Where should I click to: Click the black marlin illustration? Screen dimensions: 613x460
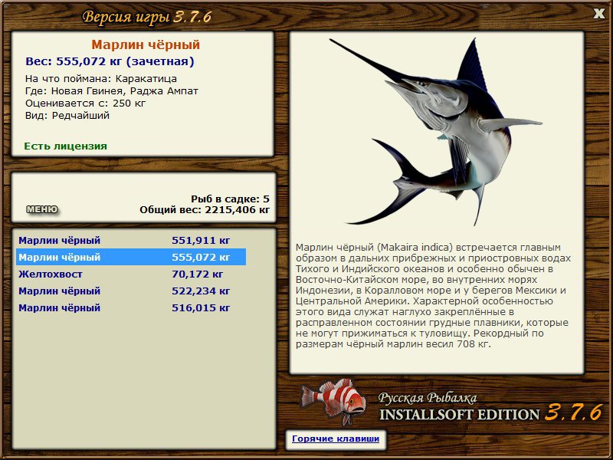[x=435, y=131]
